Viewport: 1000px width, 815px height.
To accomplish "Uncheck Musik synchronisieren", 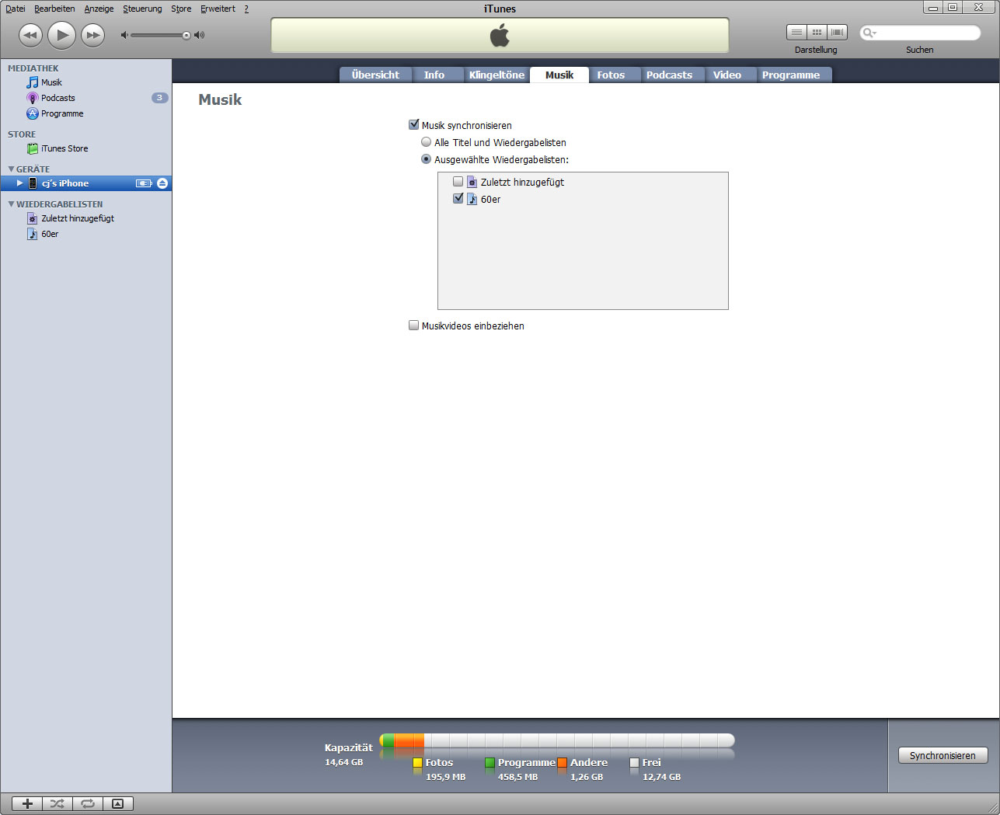I will (x=414, y=124).
